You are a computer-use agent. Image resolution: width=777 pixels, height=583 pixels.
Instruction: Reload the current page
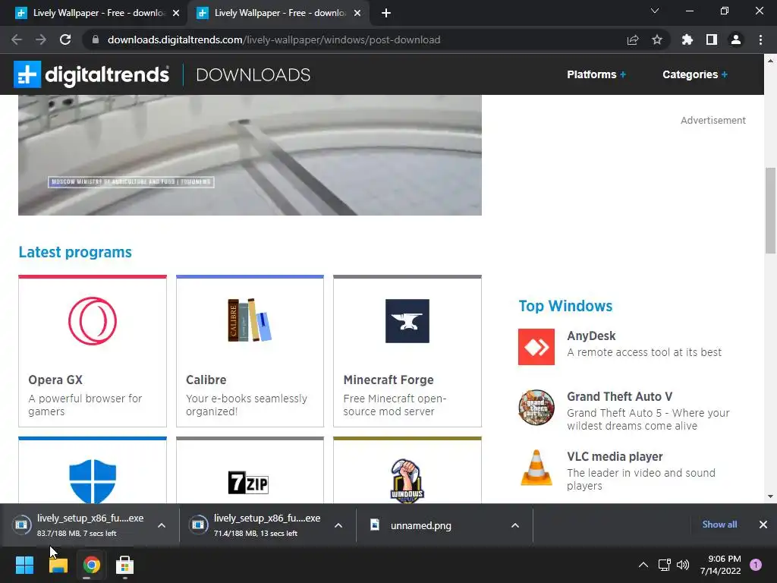(x=65, y=39)
